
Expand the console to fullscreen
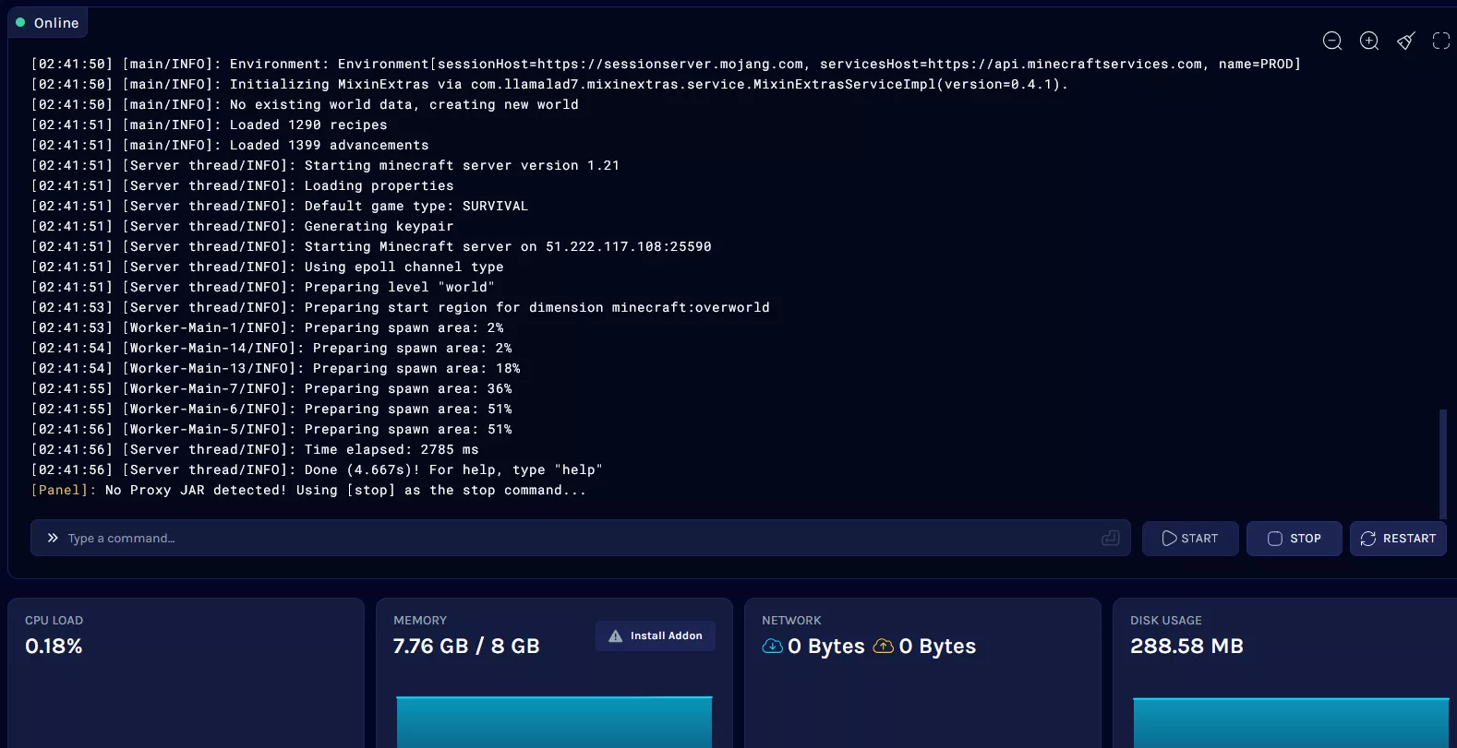pos(1440,41)
